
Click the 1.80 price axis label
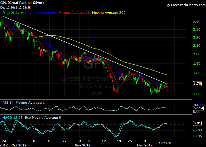197,73
